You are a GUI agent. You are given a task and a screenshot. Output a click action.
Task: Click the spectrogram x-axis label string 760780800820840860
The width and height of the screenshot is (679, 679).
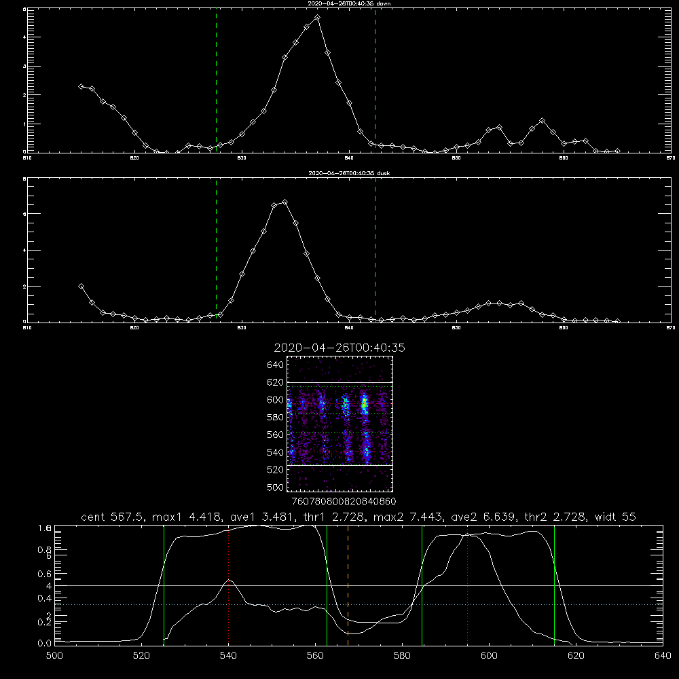click(344, 501)
